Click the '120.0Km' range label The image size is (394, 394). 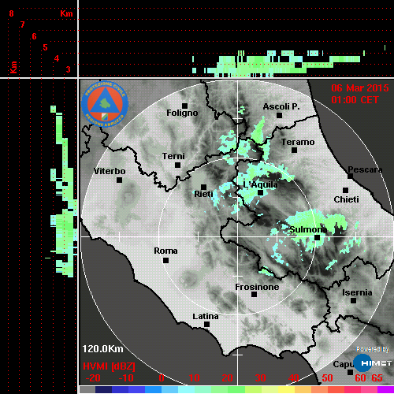click(x=102, y=349)
